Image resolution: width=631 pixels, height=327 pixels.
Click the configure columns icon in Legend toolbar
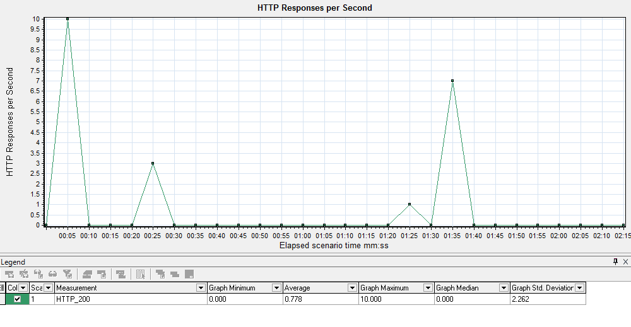coord(141,274)
